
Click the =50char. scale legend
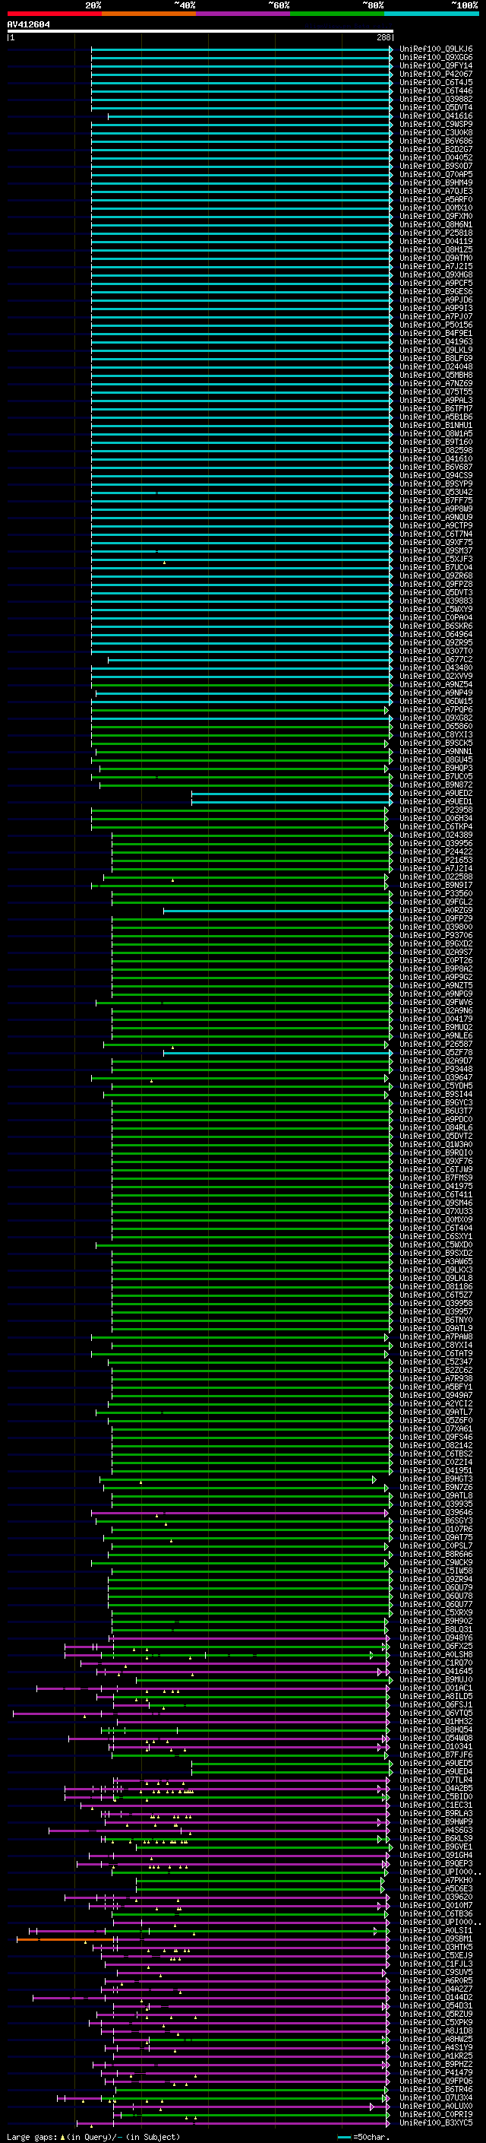click(364, 2137)
